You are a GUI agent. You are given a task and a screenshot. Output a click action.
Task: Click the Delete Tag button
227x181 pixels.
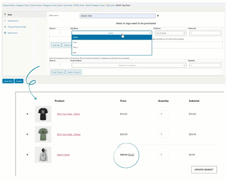pyautogui.click(x=67, y=45)
